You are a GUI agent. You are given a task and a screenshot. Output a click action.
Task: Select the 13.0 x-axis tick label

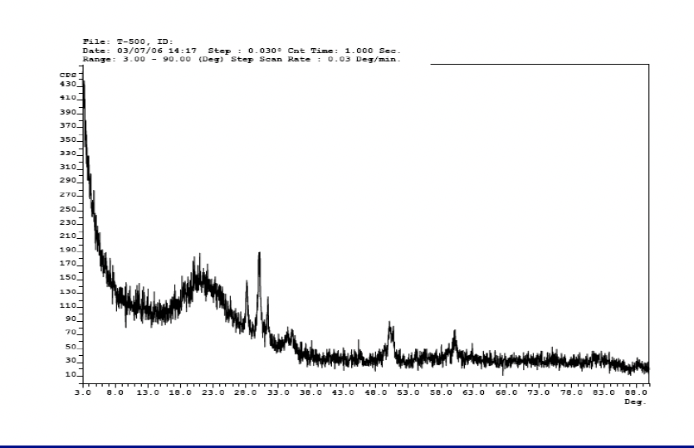(x=148, y=392)
